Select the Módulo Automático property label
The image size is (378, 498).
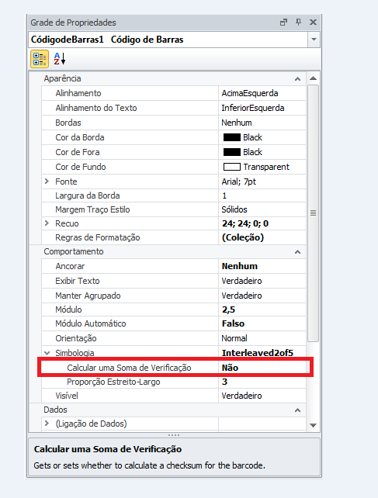coord(91,323)
